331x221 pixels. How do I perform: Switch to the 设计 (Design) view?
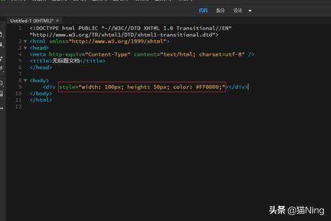tap(238, 10)
